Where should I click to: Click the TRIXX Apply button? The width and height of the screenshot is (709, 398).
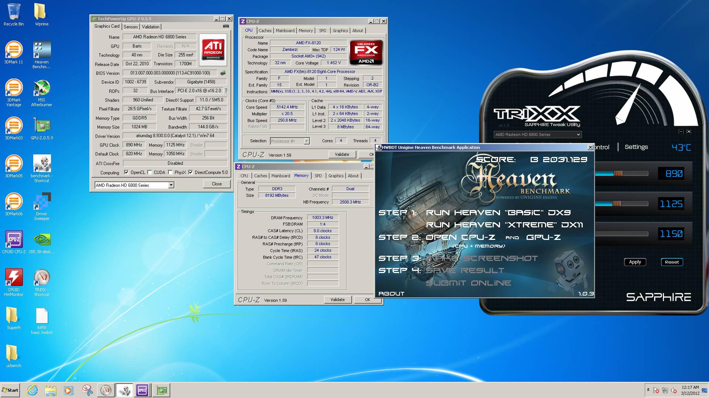(x=635, y=262)
